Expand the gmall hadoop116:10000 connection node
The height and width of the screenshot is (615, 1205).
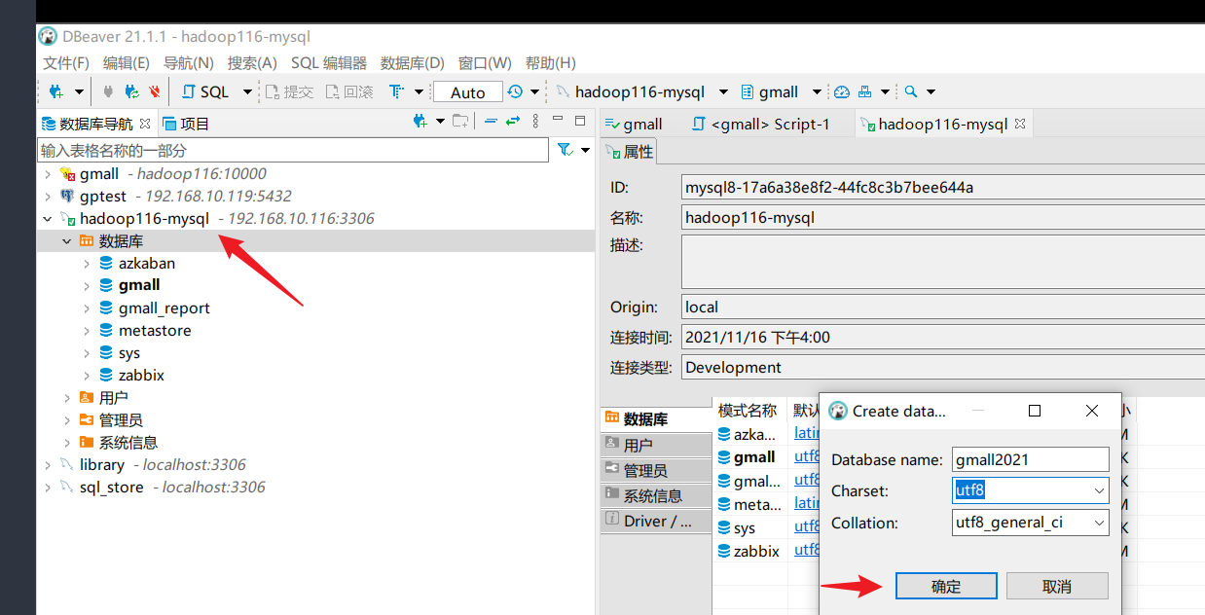click(48, 174)
